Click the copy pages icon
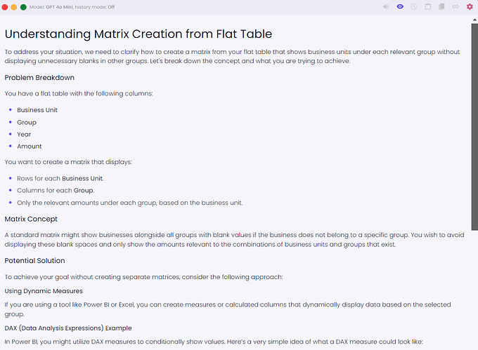The image size is (478, 350). (441, 7)
